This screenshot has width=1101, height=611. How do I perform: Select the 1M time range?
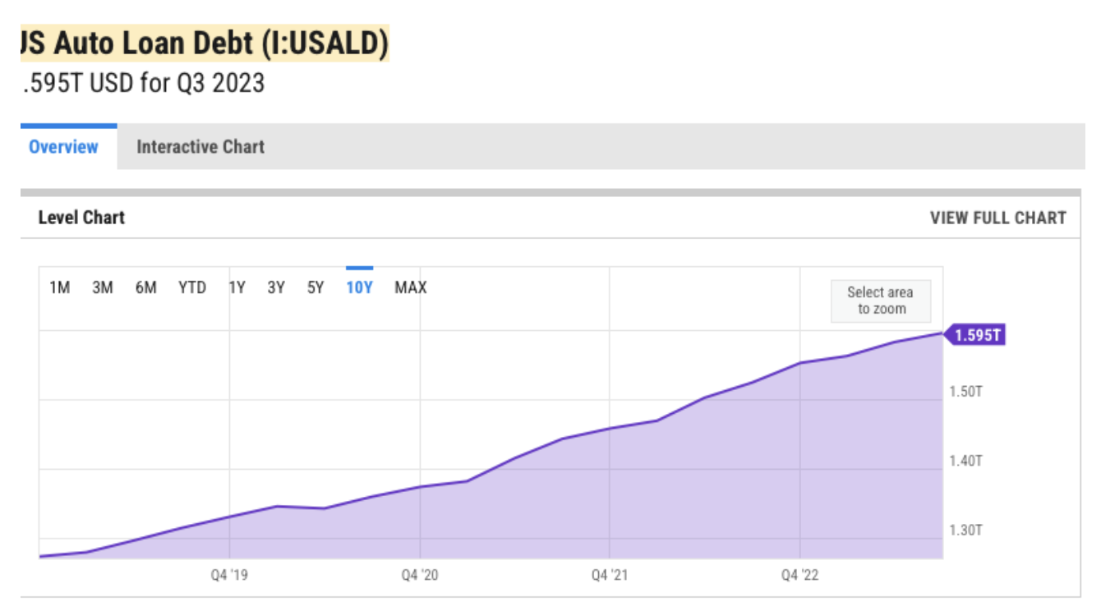[60, 287]
